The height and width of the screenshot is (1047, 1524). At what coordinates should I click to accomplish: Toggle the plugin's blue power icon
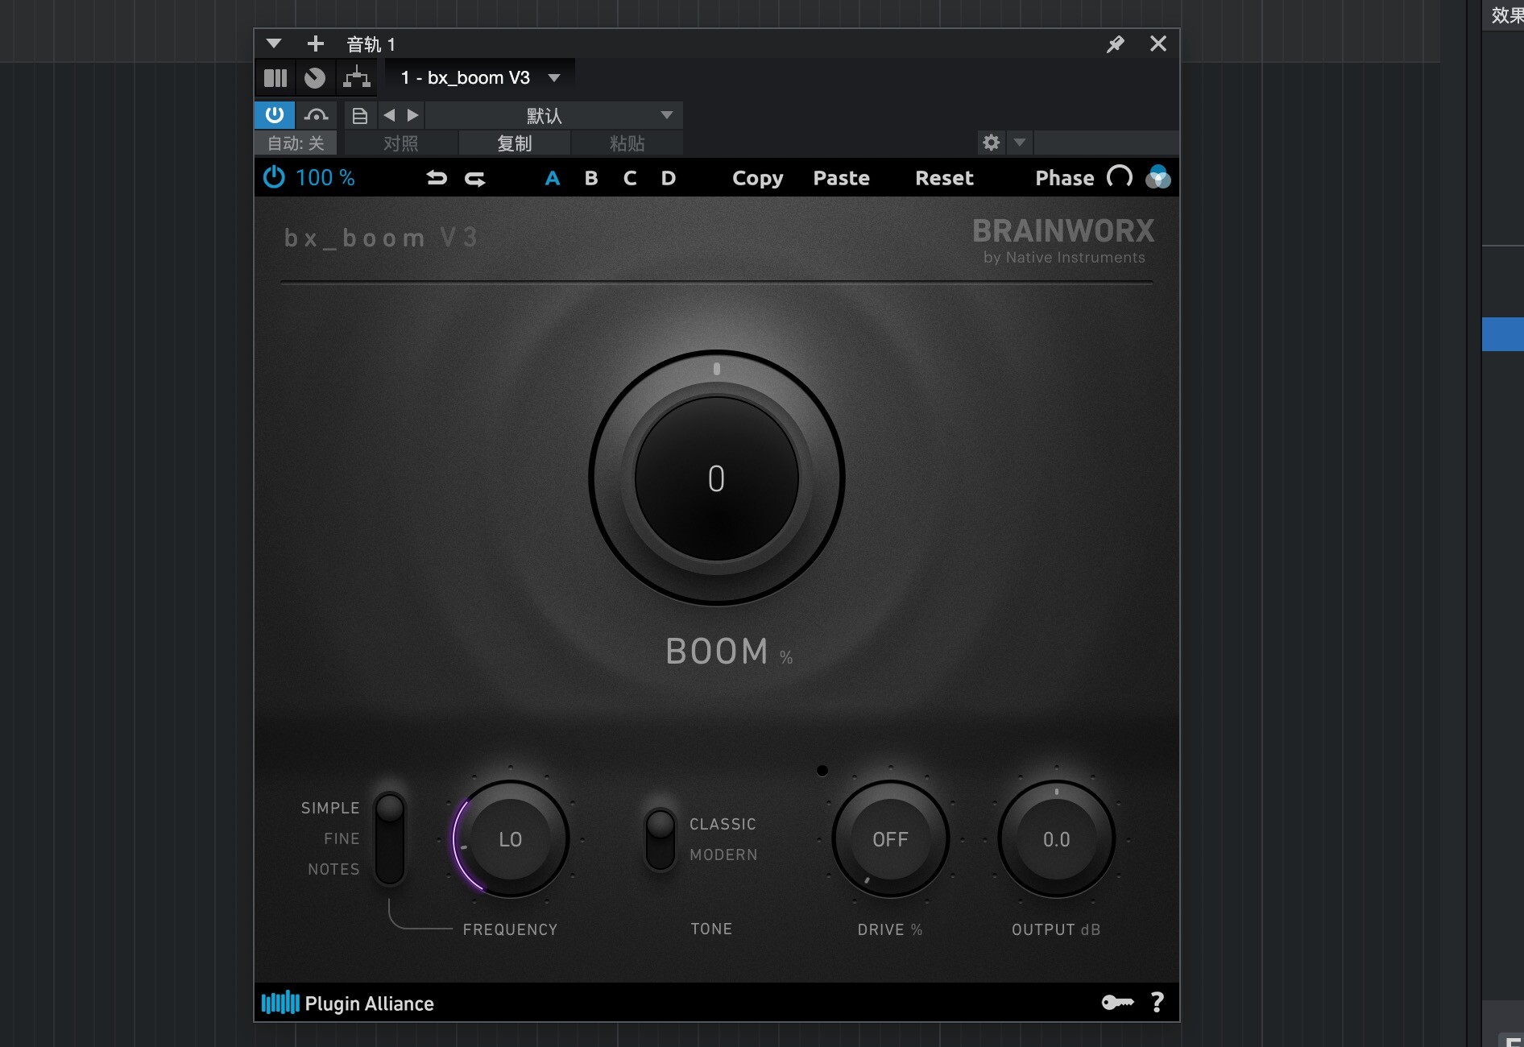click(274, 177)
